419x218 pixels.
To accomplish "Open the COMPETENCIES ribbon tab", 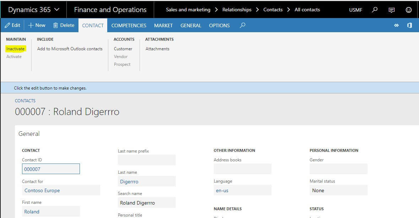I will point(129,25).
